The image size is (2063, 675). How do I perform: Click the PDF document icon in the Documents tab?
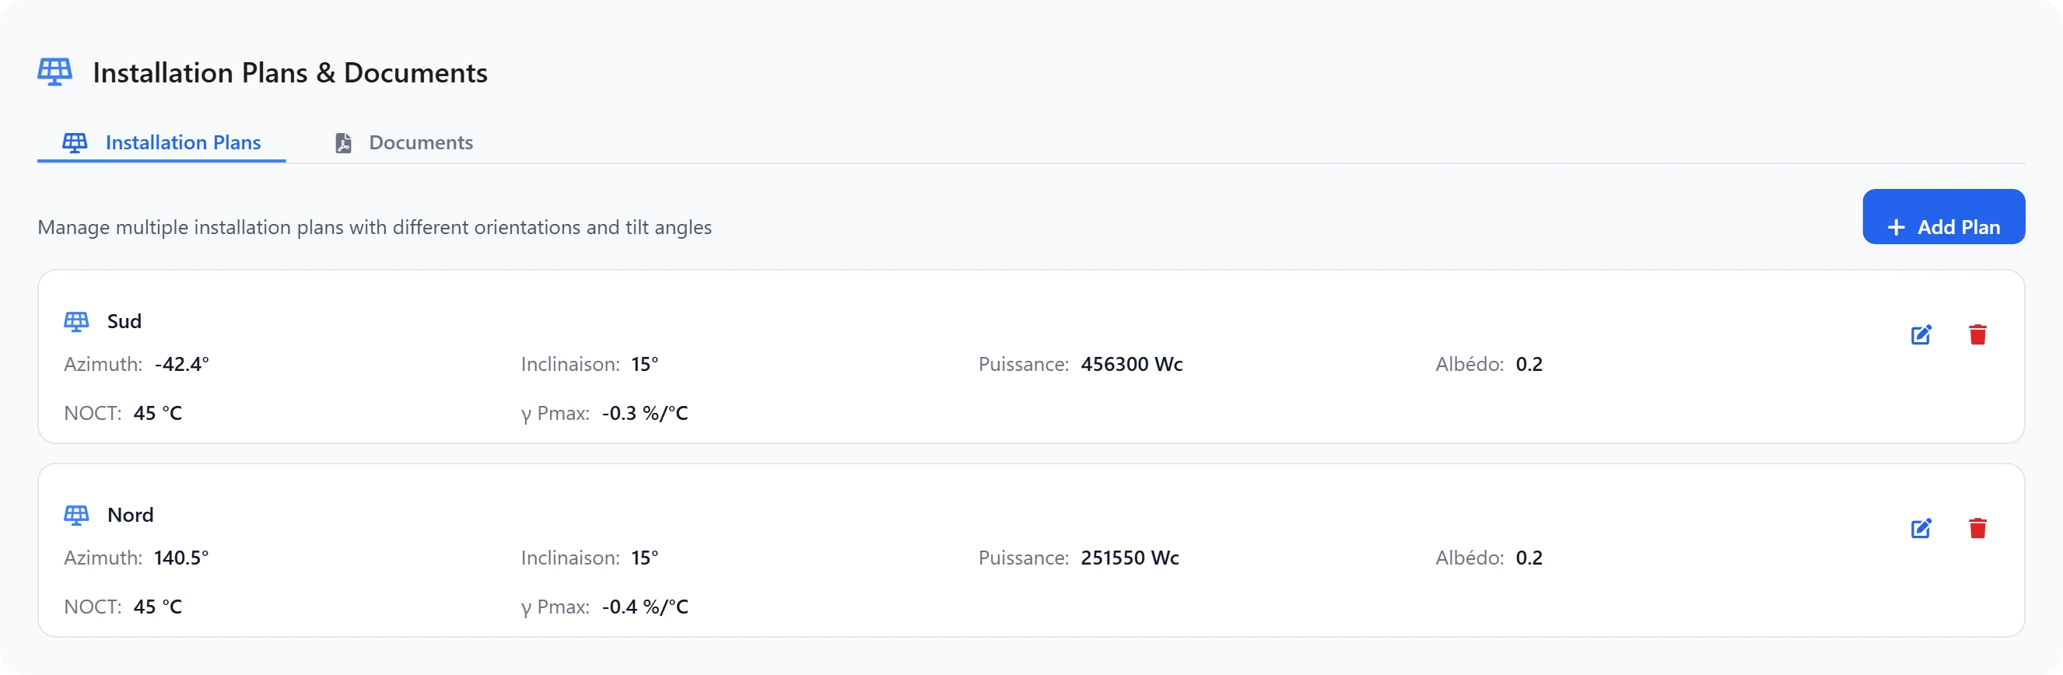pyautogui.click(x=344, y=143)
